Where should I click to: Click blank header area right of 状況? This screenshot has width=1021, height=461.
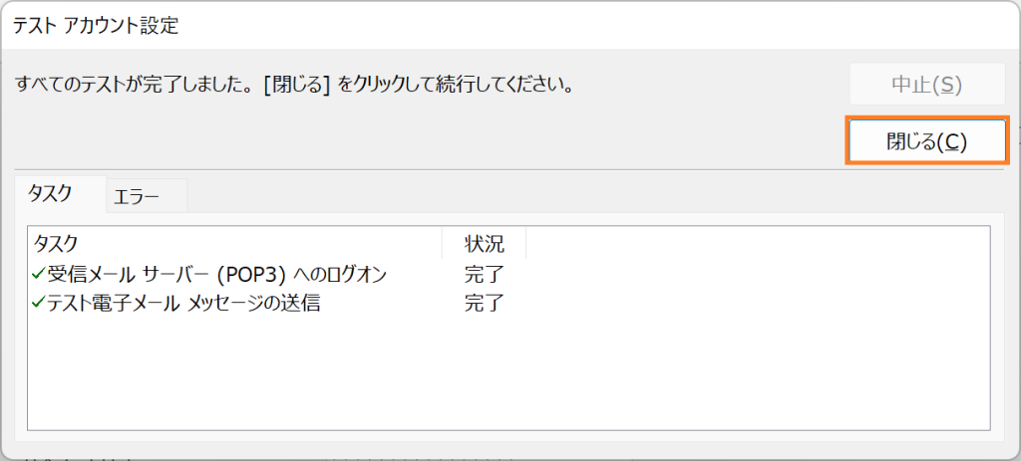point(758,243)
